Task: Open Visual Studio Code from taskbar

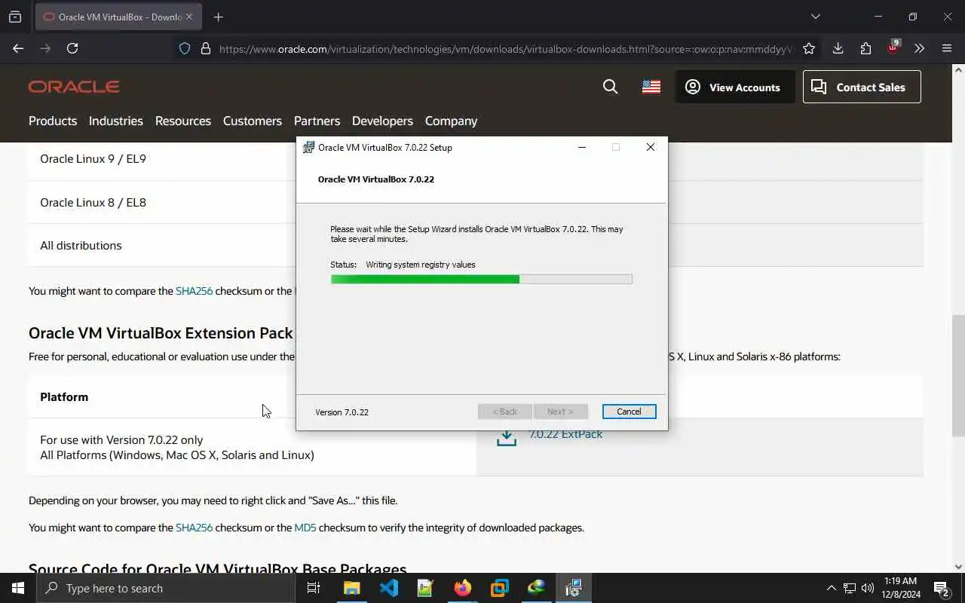Action: [x=389, y=588]
